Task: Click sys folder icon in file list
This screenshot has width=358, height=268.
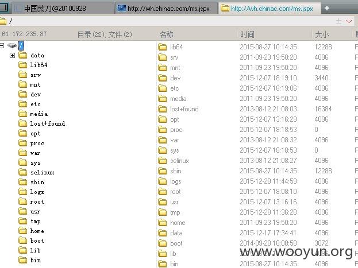Action: (162, 150)
